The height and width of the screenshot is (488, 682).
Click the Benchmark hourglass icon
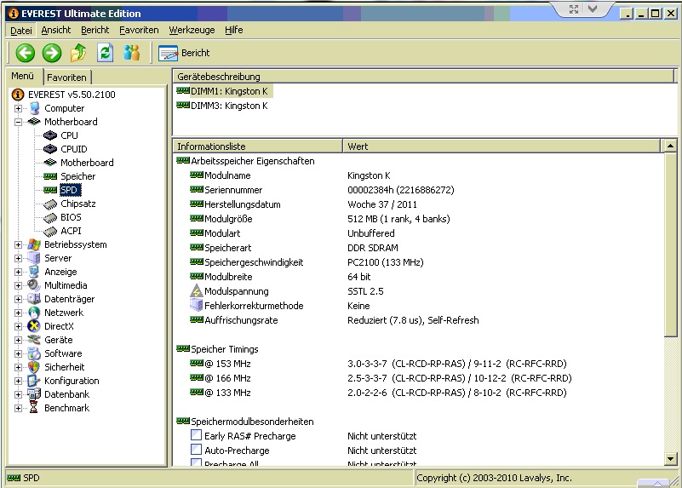[34, 408]
